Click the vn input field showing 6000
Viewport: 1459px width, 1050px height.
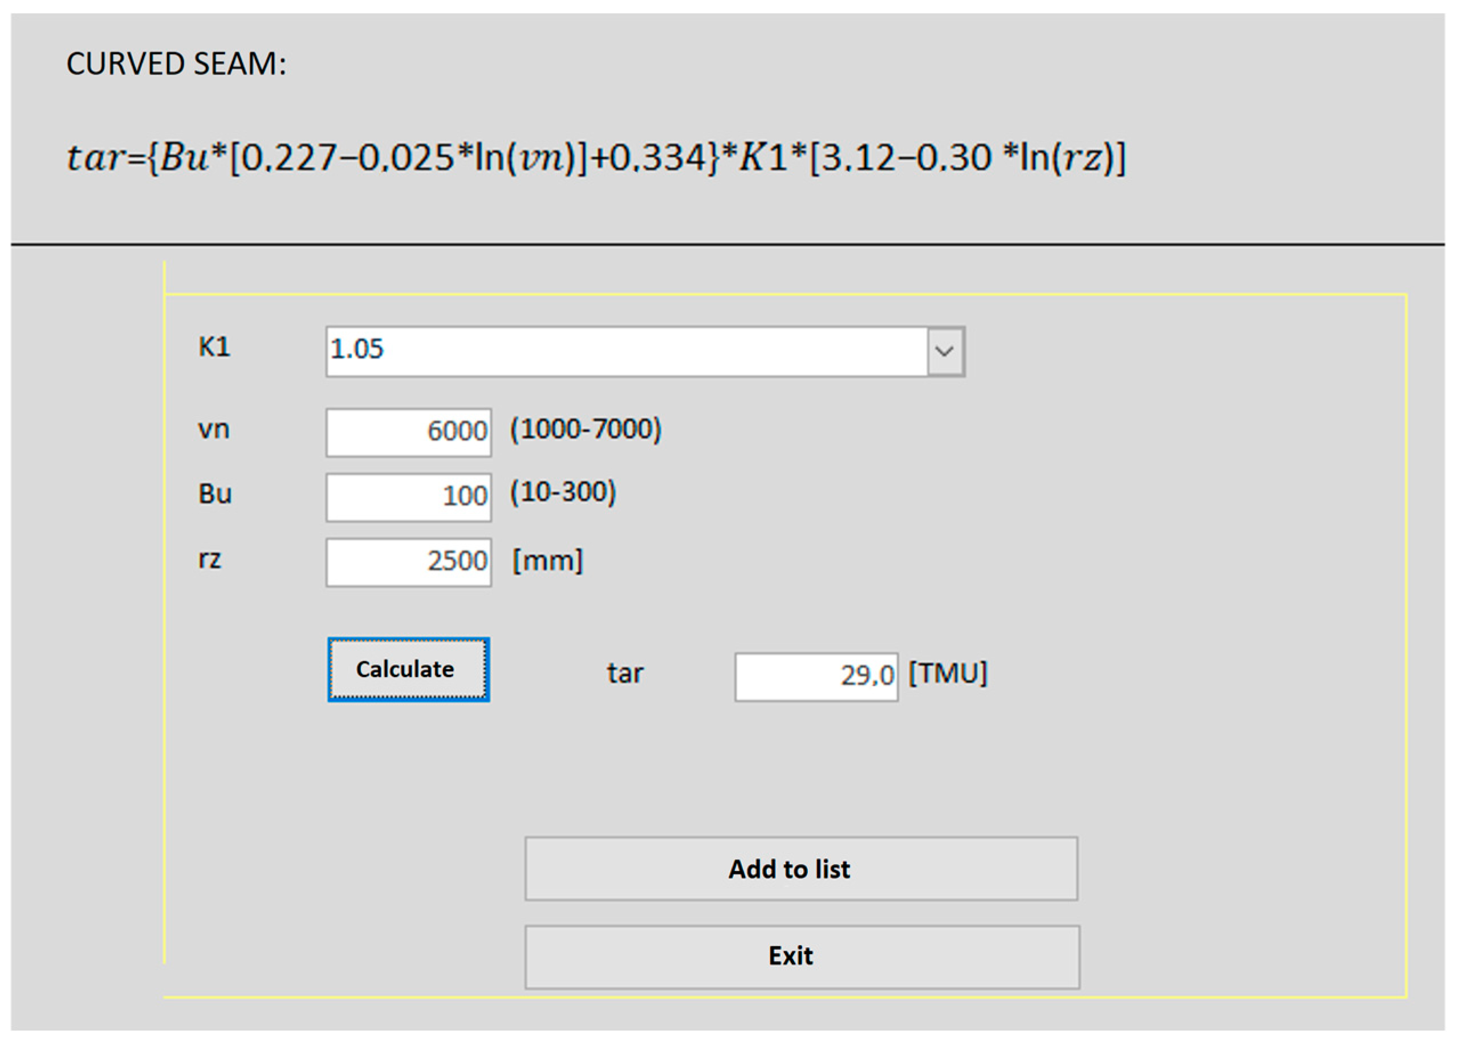[x=408, y=432]
